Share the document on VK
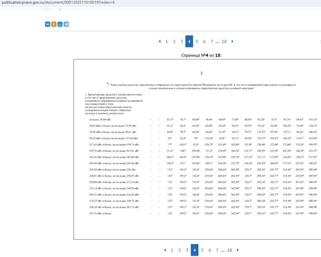Screen dimensions: 321x257 pos(47,24)
